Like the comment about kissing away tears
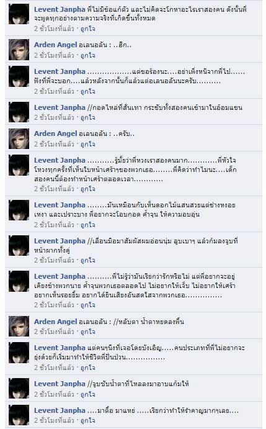Viewport: 266px width, 429px height. click(x=88, y=394)
